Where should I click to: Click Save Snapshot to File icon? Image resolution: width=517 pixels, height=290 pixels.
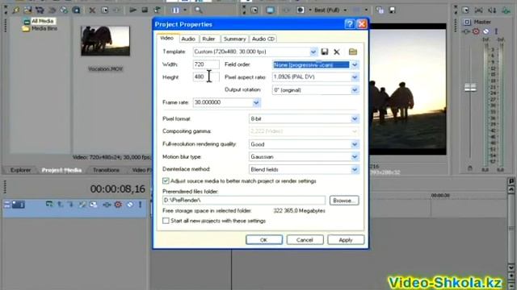tap(392, 10)
